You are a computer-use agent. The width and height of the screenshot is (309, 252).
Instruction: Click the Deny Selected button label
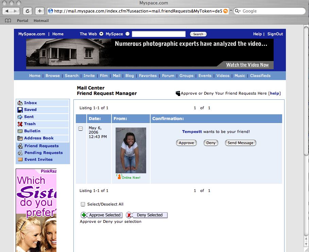(150, 215)
